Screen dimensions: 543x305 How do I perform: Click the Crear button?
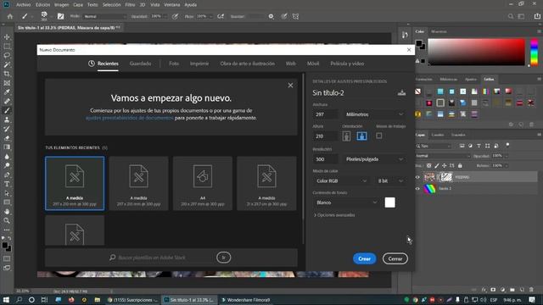click(x=364, y=258)
